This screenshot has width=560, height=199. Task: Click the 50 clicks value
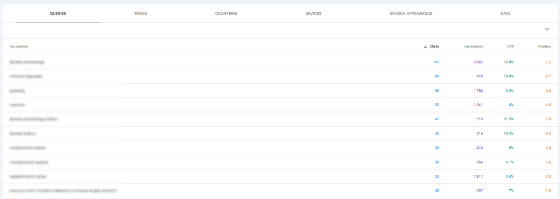pos(437,105)
